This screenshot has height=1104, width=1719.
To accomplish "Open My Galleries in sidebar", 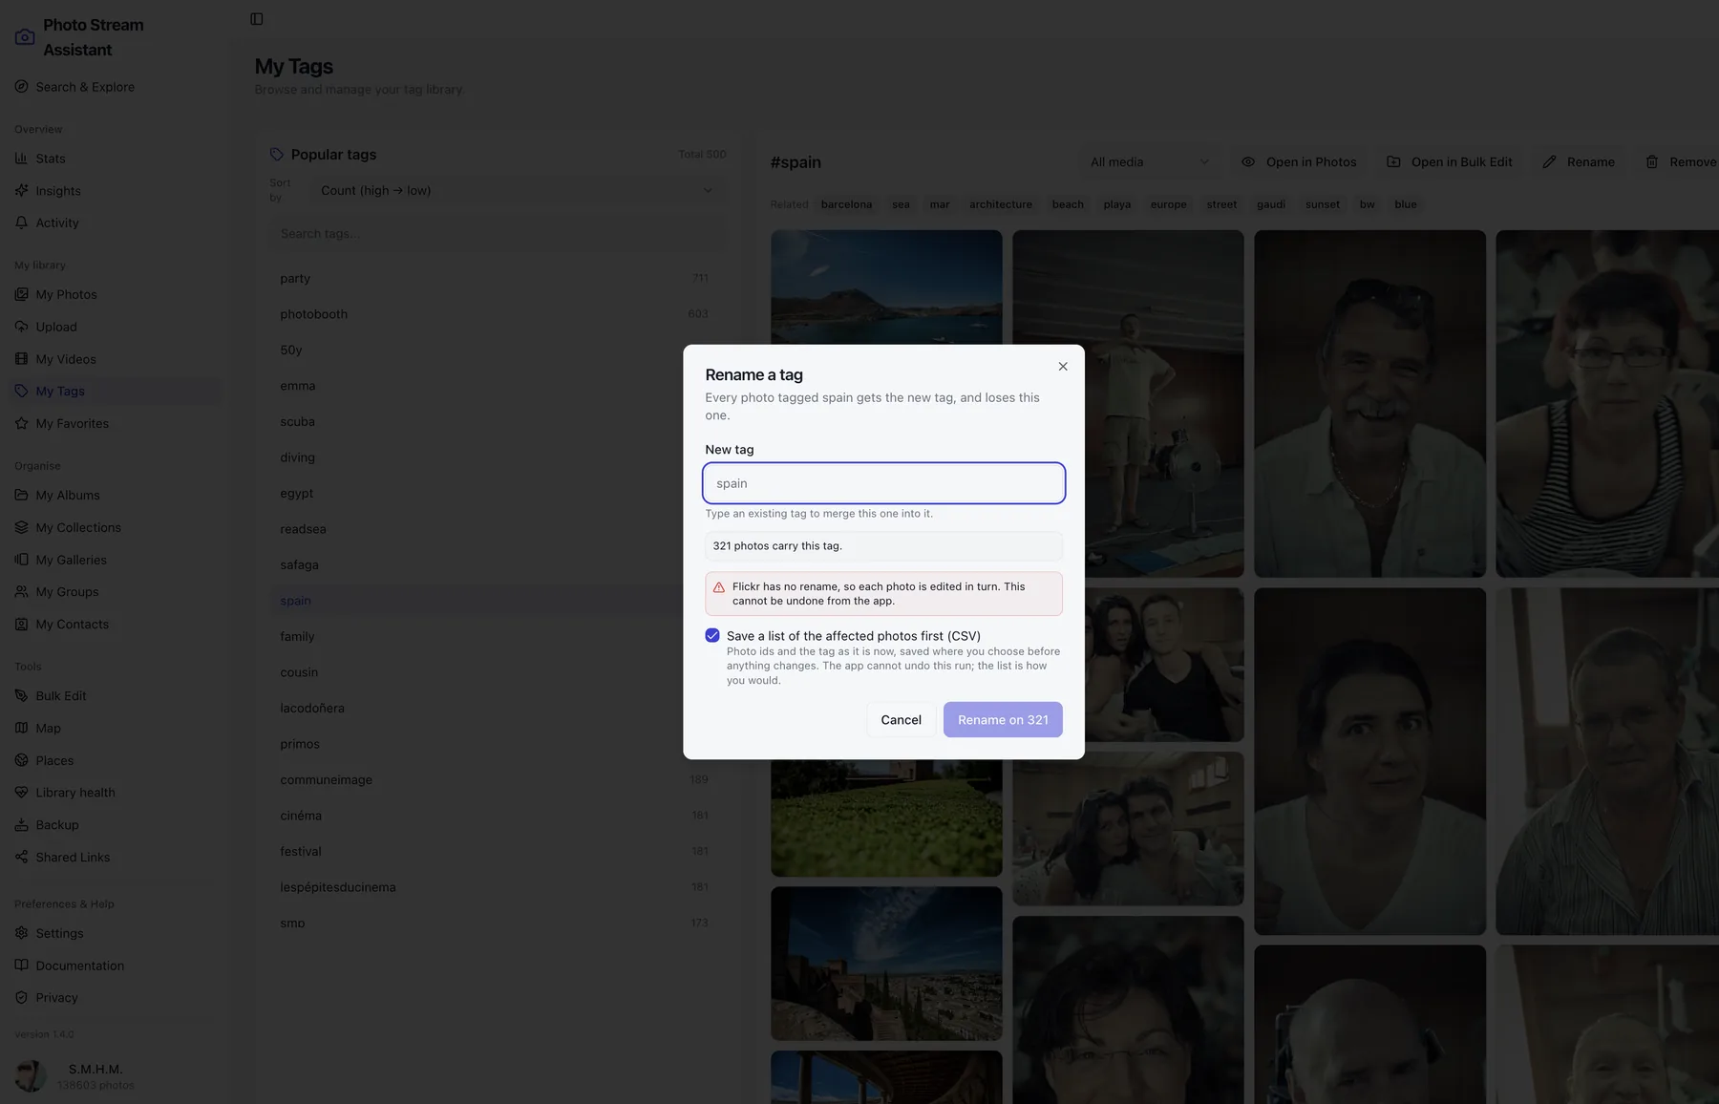I will coord(113,560).
